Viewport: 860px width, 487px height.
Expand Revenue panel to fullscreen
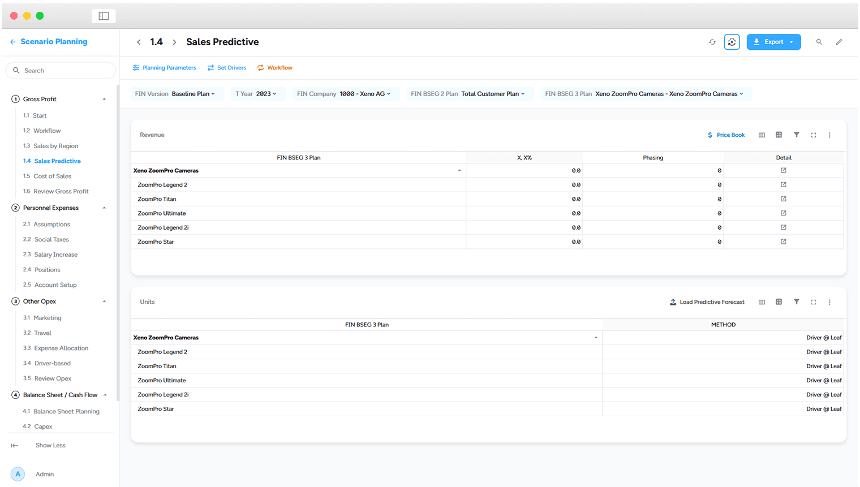coord(814,135)
